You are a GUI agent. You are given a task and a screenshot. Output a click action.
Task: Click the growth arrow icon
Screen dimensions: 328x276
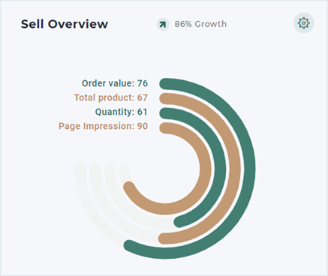[x=163, y=24]
